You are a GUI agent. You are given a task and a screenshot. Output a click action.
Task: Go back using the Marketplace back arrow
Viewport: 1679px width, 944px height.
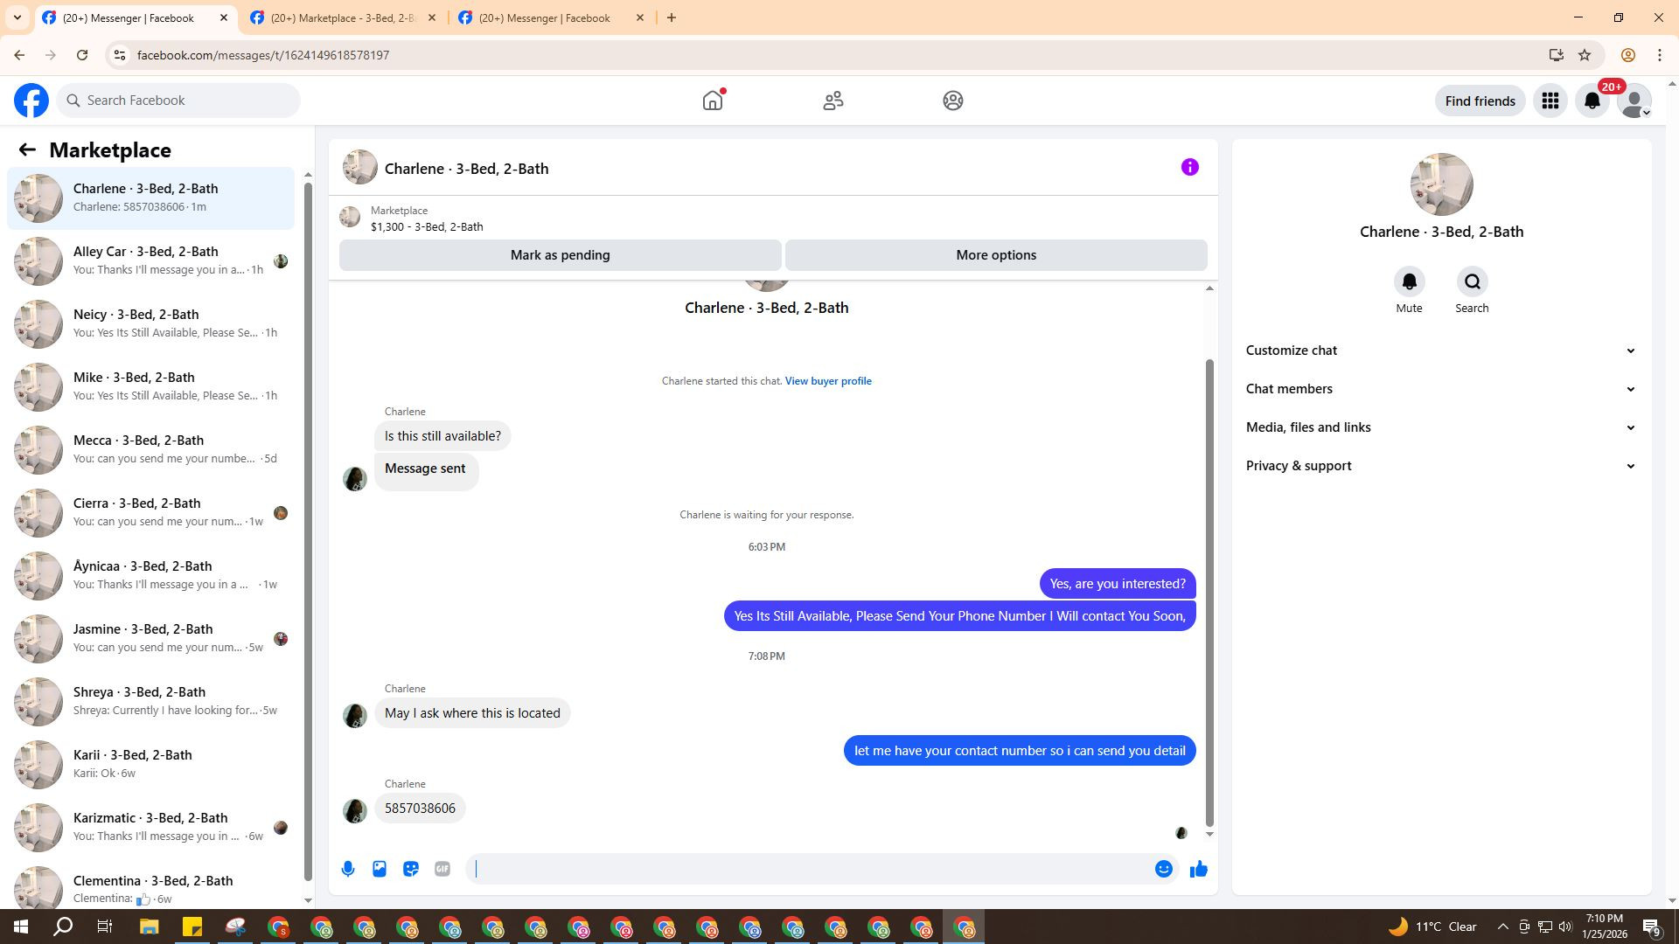pos(27,149)
